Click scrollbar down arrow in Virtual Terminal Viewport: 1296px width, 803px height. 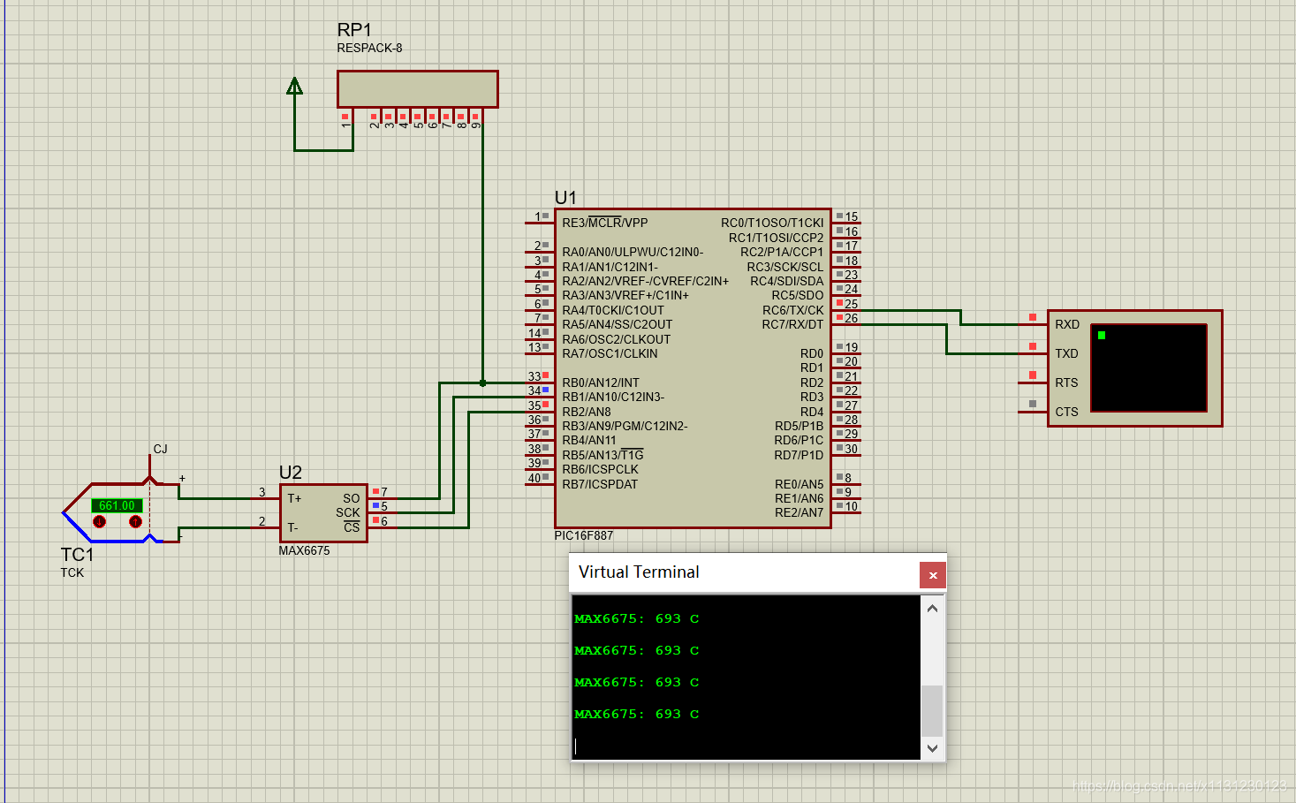(932, 748)
